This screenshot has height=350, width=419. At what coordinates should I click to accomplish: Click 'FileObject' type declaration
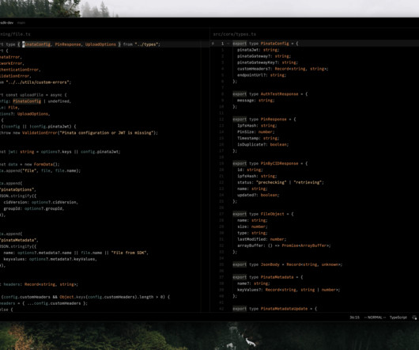click(272, 214)
